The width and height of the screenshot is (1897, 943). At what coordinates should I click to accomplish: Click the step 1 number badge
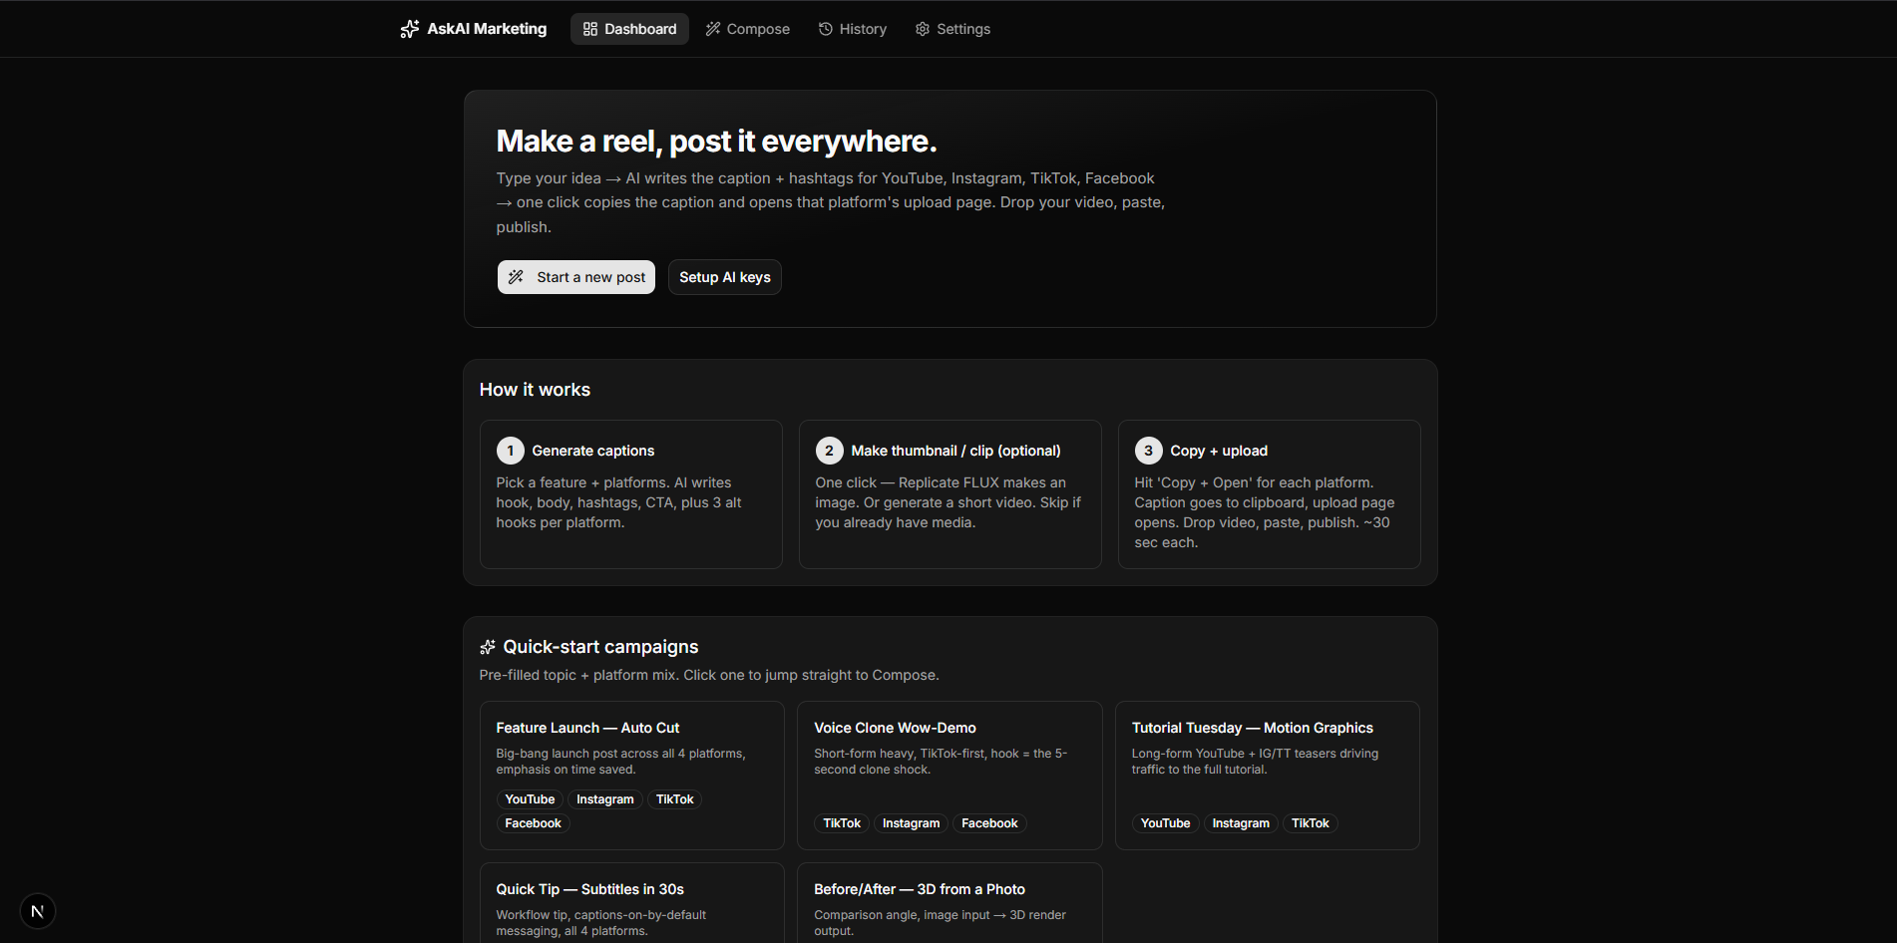[x=511, y=451]
